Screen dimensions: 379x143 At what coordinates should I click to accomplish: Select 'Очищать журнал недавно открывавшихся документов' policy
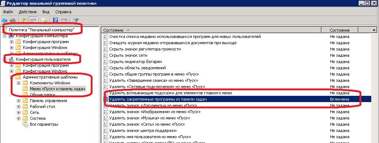tap(173, 43)
